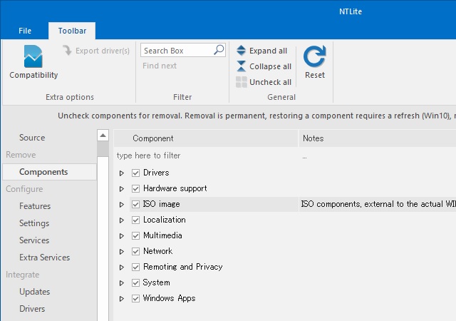This screenshot has width=456, height=321.
Task: Click the Collapse all label
Action: coord(270,66)
